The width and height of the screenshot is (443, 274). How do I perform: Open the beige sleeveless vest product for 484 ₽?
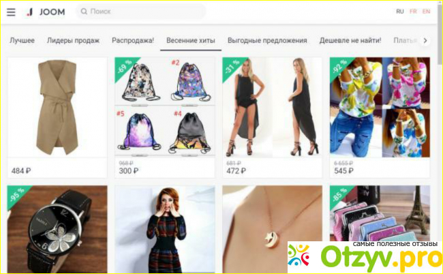point(57,118)
